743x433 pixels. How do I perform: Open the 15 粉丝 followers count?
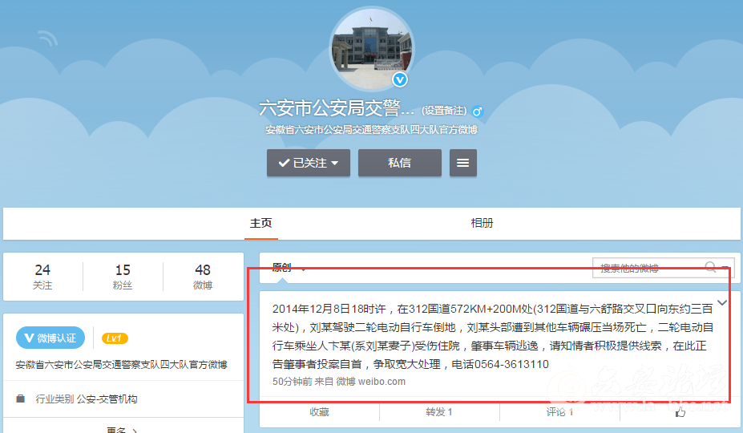[123, 276]
